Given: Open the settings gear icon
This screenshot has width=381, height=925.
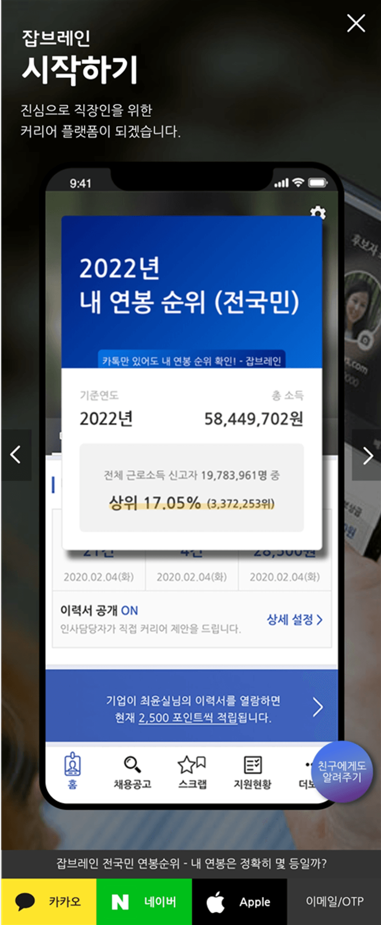Looking at the screenshot, I should 318,213.
